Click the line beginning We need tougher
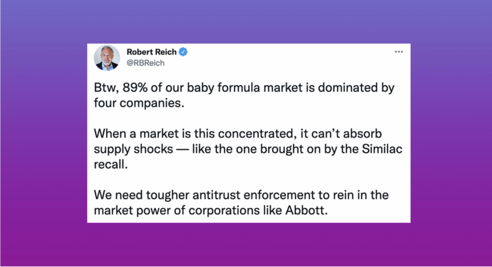The width and height of the screenshot is (492, 267). [x=241, y=195]
